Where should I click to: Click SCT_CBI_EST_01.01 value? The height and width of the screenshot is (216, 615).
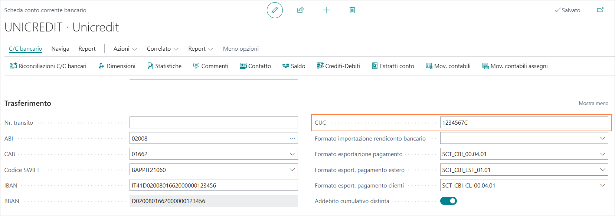pyautogui.click(x=466, y=170)
